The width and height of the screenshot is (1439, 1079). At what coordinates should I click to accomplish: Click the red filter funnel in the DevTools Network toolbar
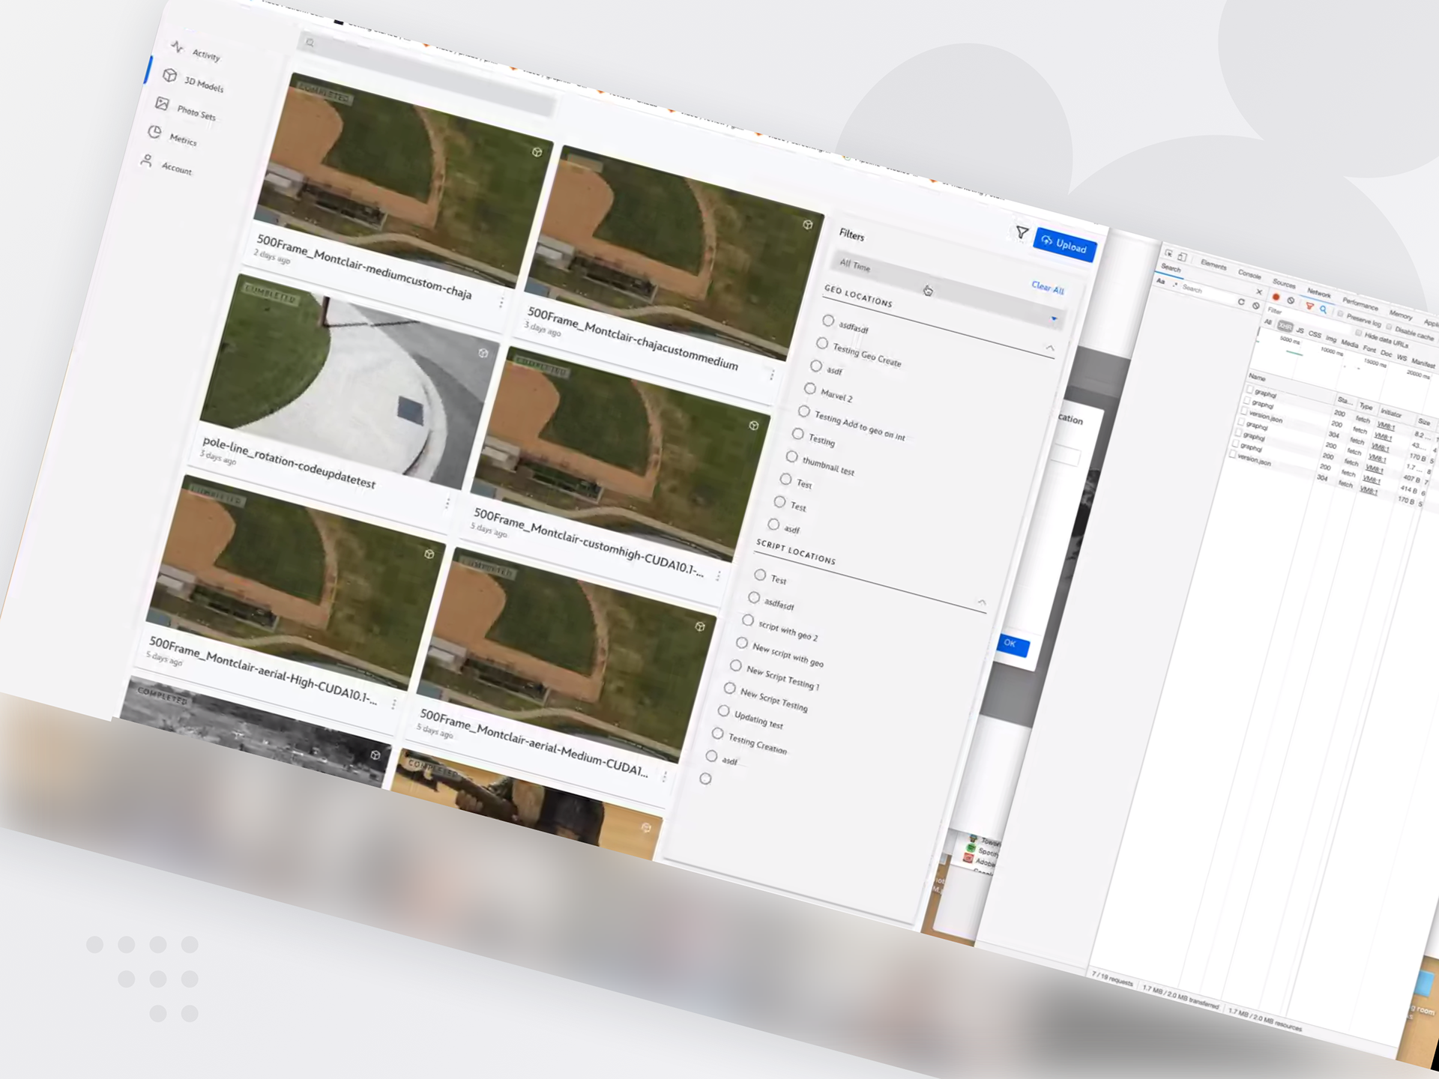pyautogui.click(x=1309, y=306)
